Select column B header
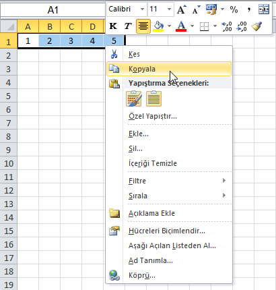Viewport: 276px width, 290px height. (50, 26)
